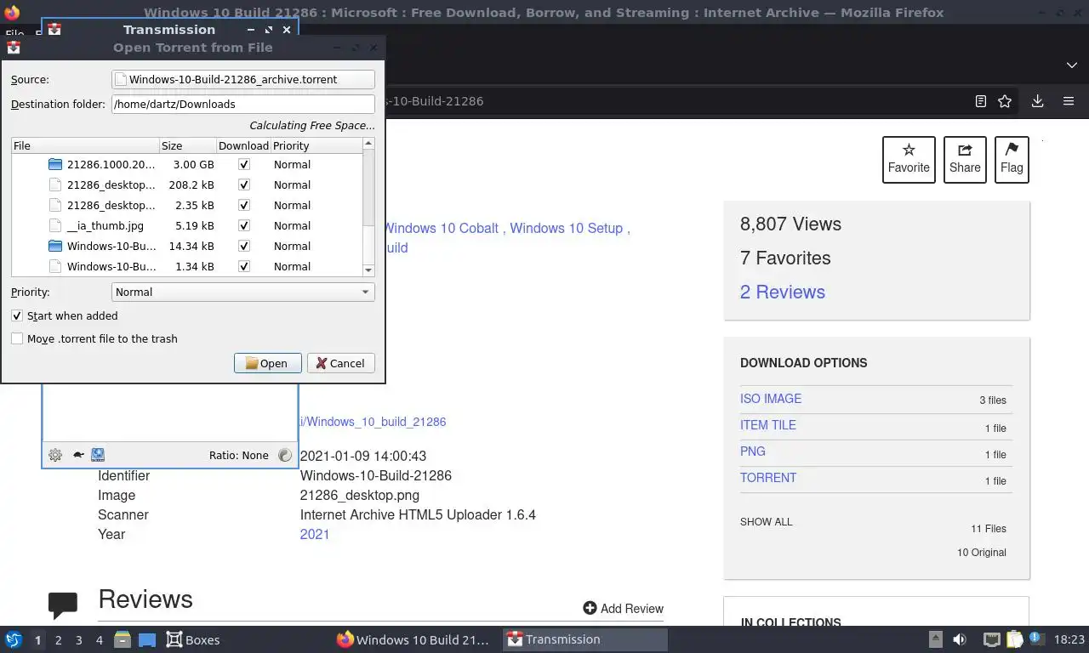Open Firefox downloads panel
The image size is (1089, 653).
coord(1038,101)
